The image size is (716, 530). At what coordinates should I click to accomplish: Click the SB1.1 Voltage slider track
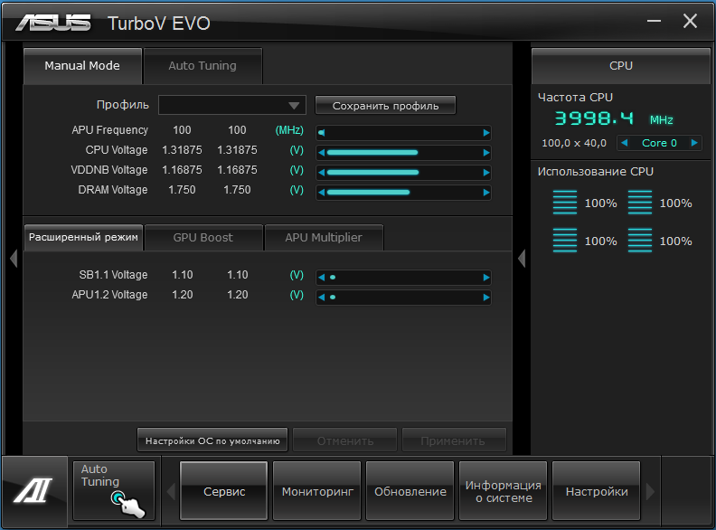(x=404, y=278)
